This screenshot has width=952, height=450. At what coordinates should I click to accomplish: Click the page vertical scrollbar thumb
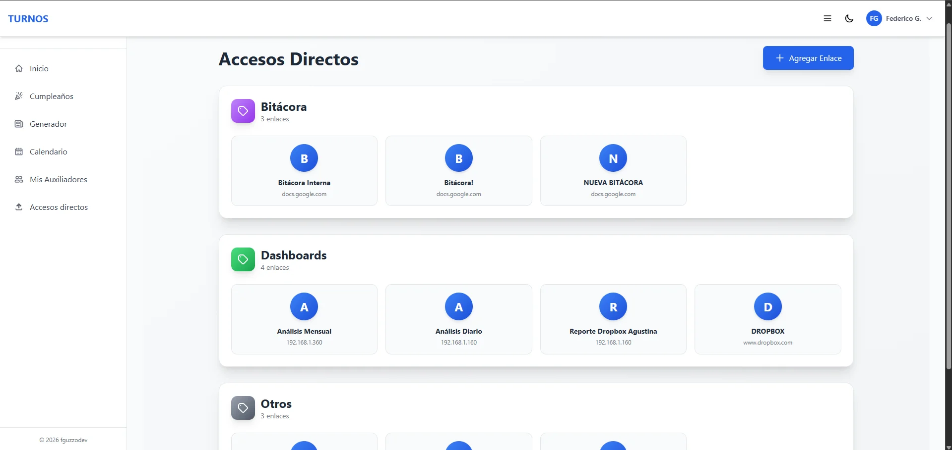(949, 196)
